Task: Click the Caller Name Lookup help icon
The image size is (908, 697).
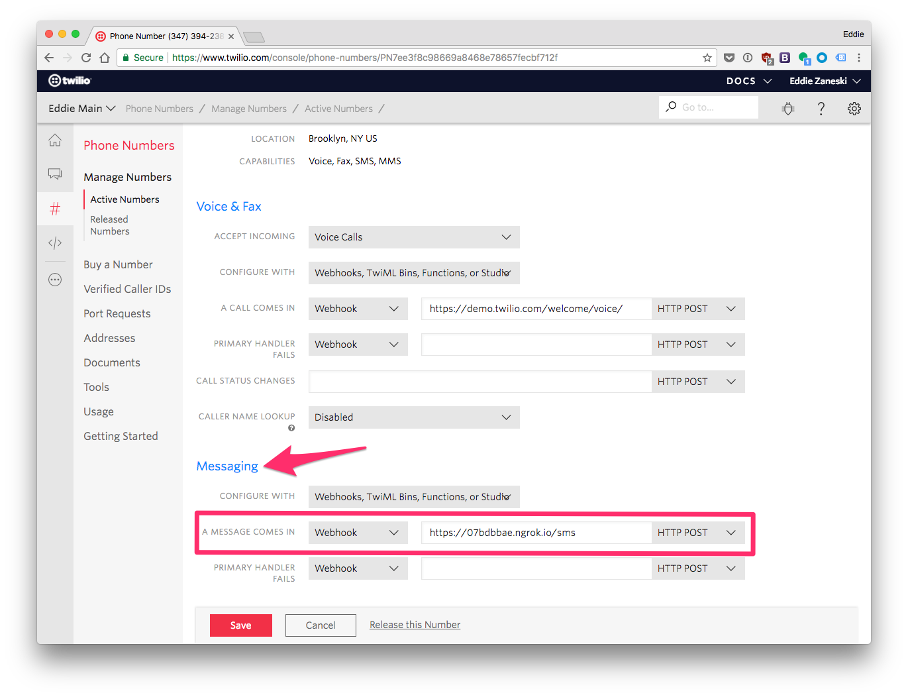Action: tap(291, 428)
